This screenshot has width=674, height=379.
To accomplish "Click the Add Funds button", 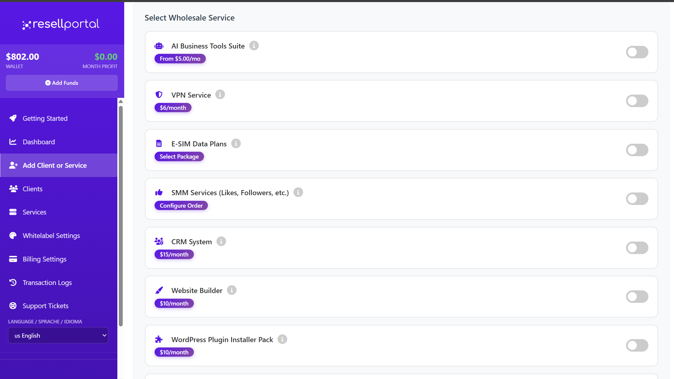I will 62,83.
